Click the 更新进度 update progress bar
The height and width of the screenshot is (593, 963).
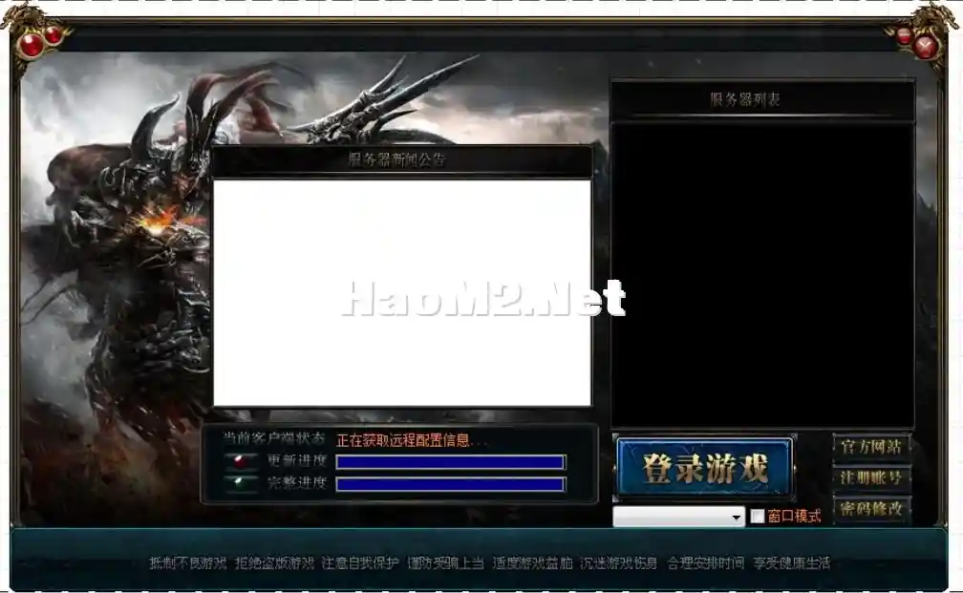(450, 462)
